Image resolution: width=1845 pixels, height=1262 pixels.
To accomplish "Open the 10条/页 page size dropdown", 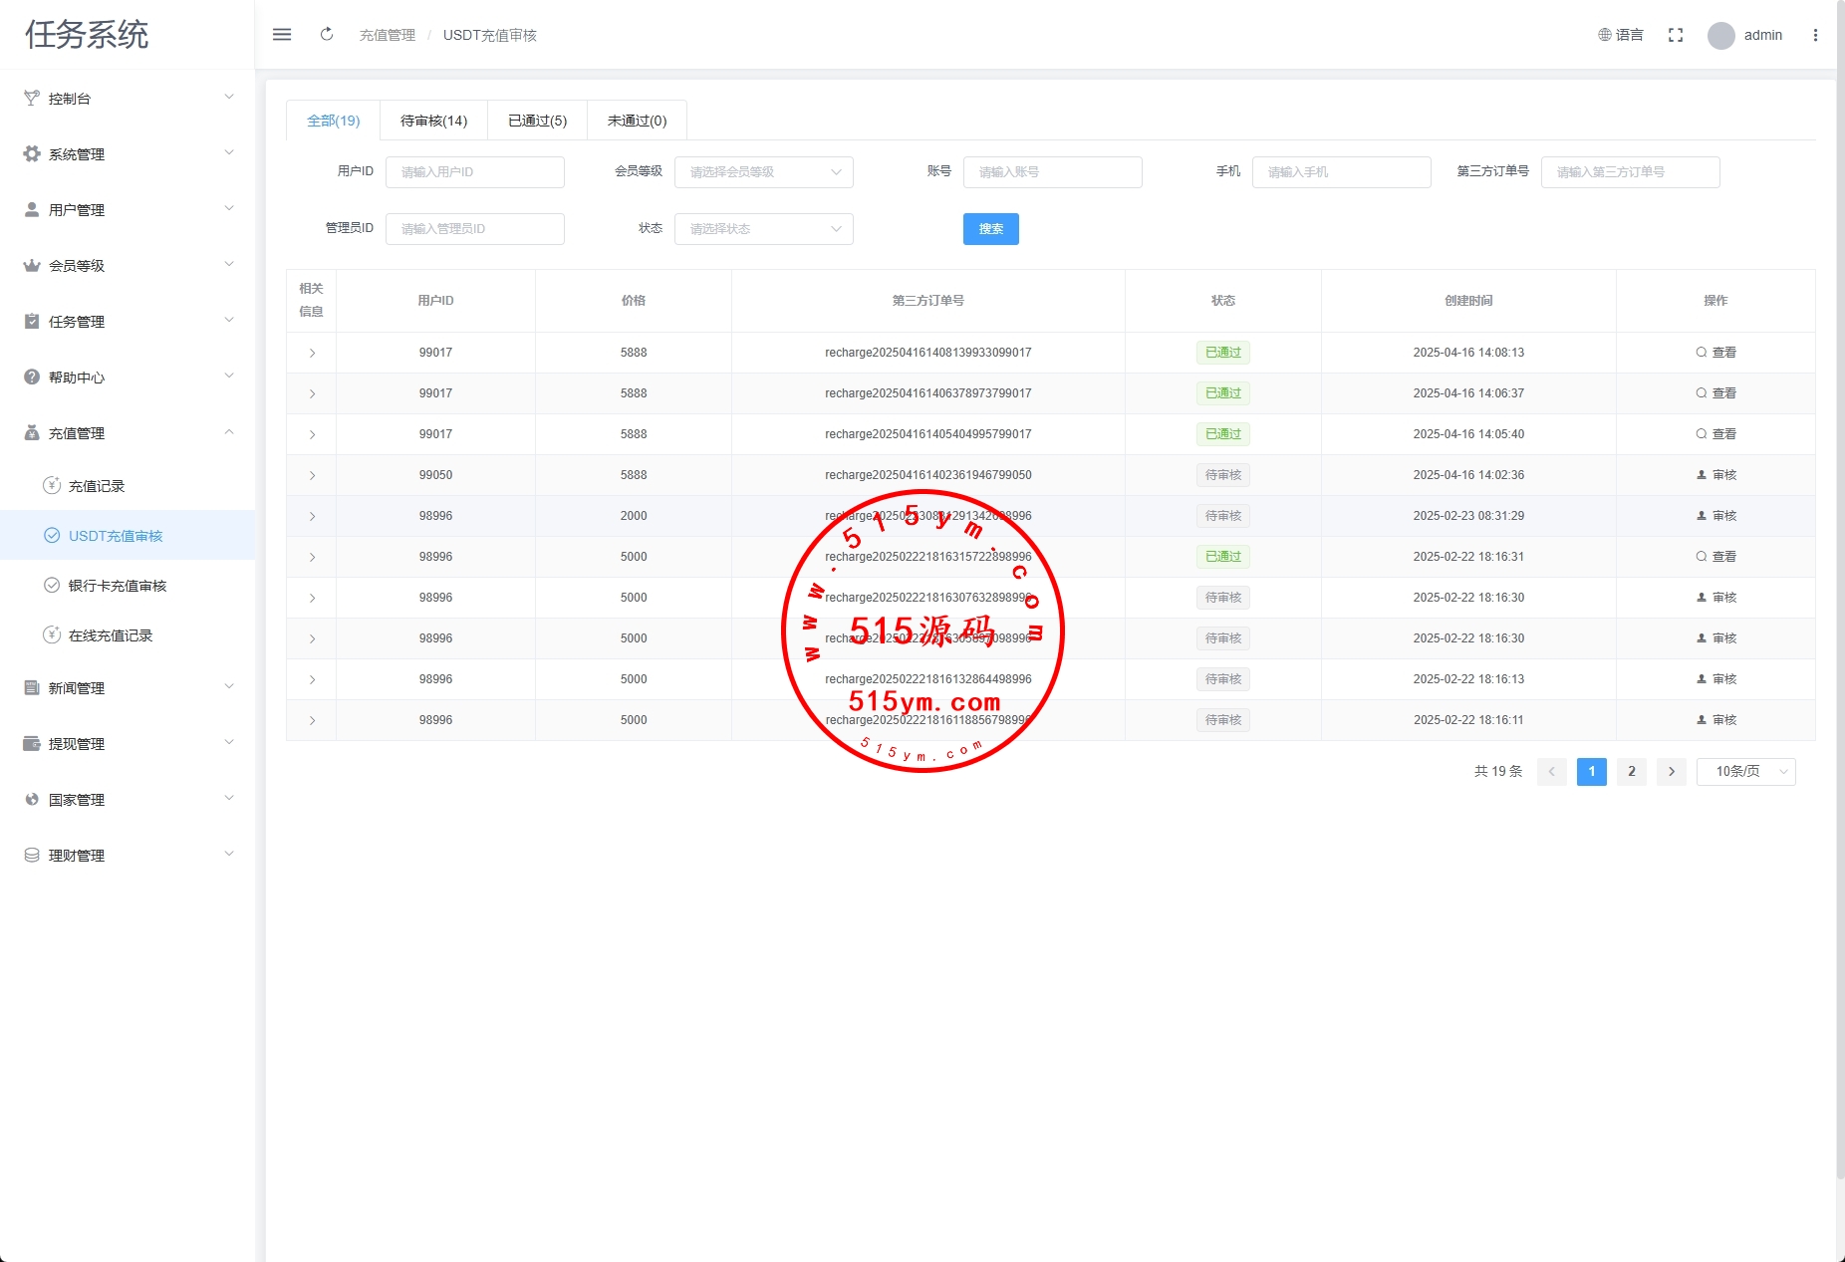I will pos(1745,772).
